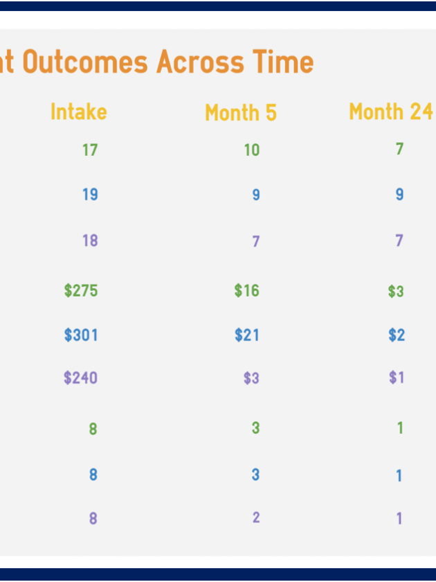Viewport: 436px width, 582px height.
Task: Click the purple $3 under Month 5
Action: [251, 378]
